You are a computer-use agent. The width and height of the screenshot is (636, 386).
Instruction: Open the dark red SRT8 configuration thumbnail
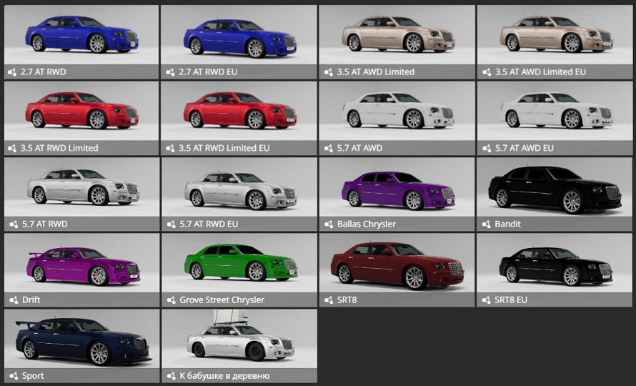coord(397,264)
